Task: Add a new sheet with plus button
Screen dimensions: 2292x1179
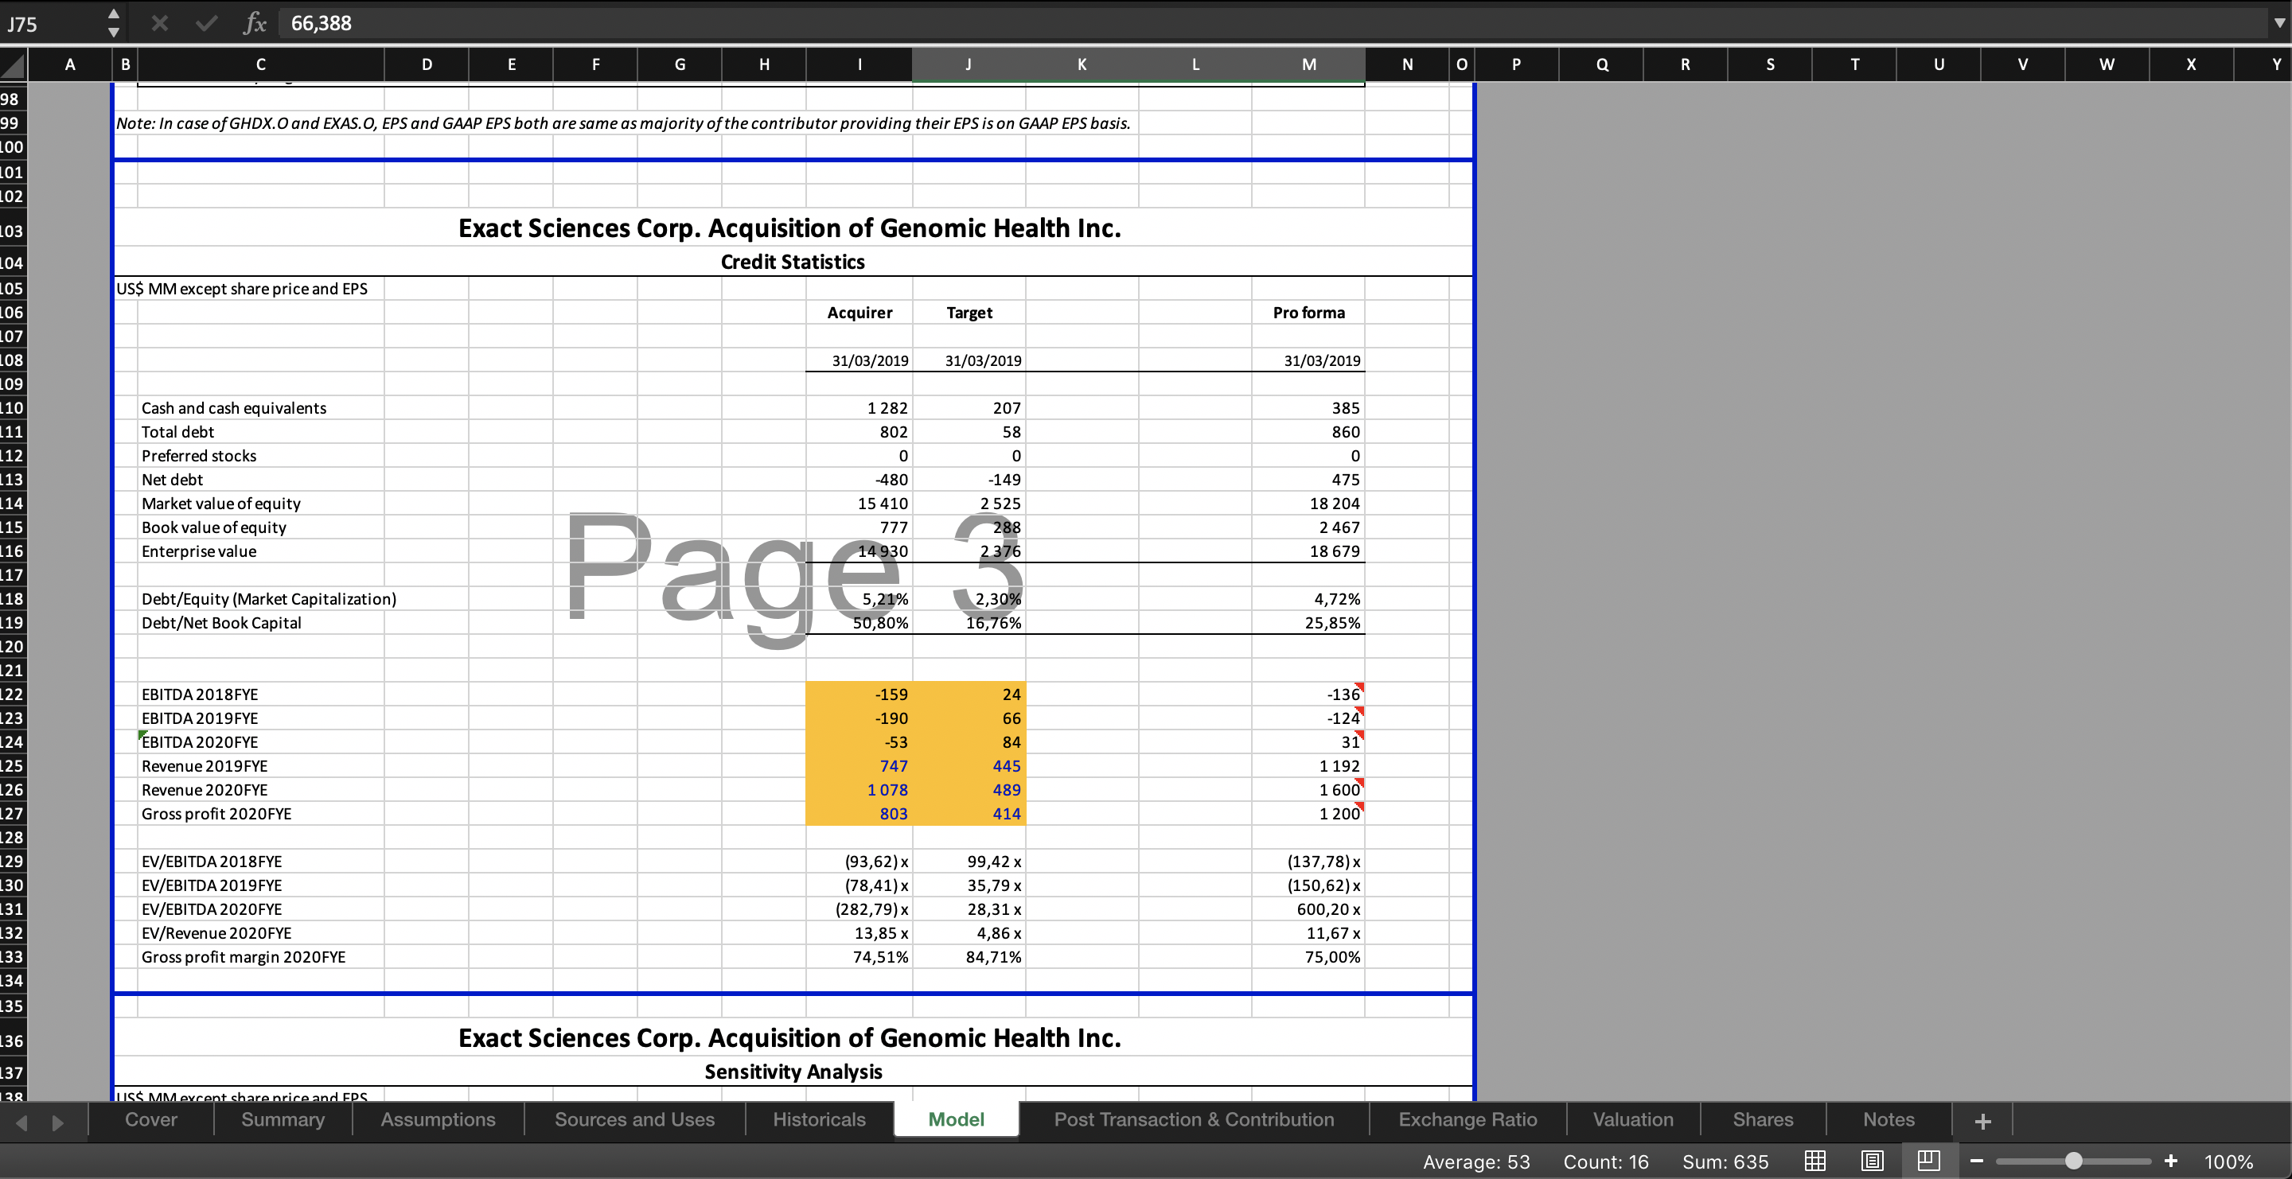Action: click(1982, 1121)
